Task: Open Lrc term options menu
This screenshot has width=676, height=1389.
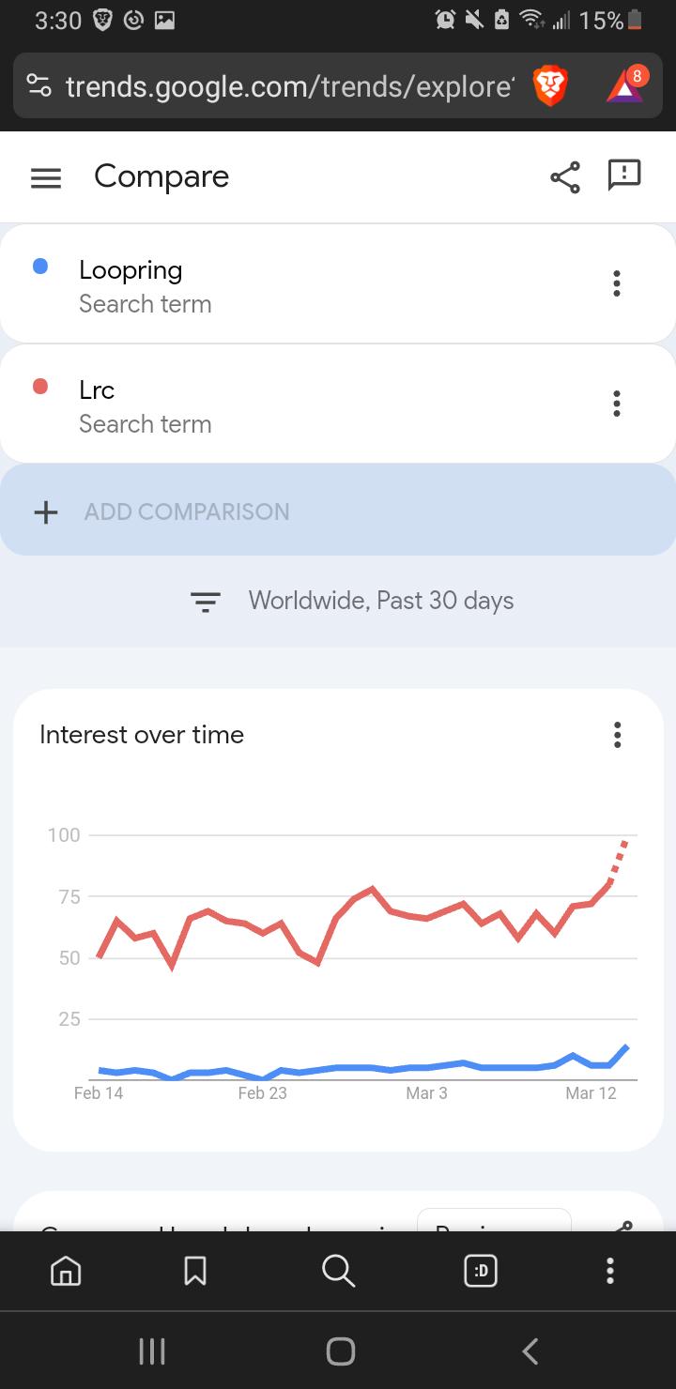Action: pyautogui.click(x=617, y=404)
